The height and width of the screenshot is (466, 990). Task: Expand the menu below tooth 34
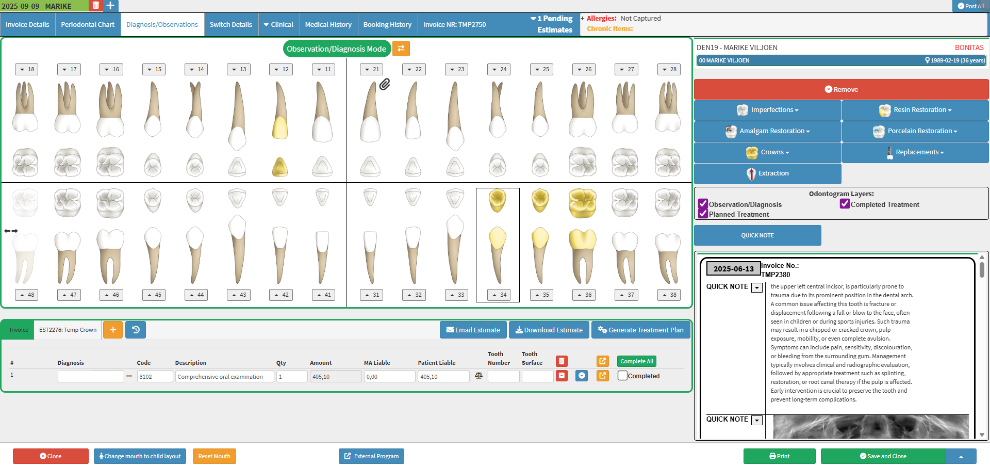pos(499,295)
